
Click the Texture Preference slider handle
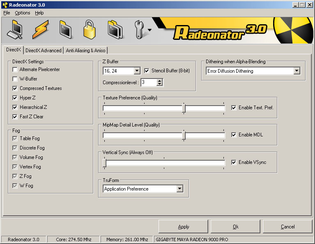point(184,108)
